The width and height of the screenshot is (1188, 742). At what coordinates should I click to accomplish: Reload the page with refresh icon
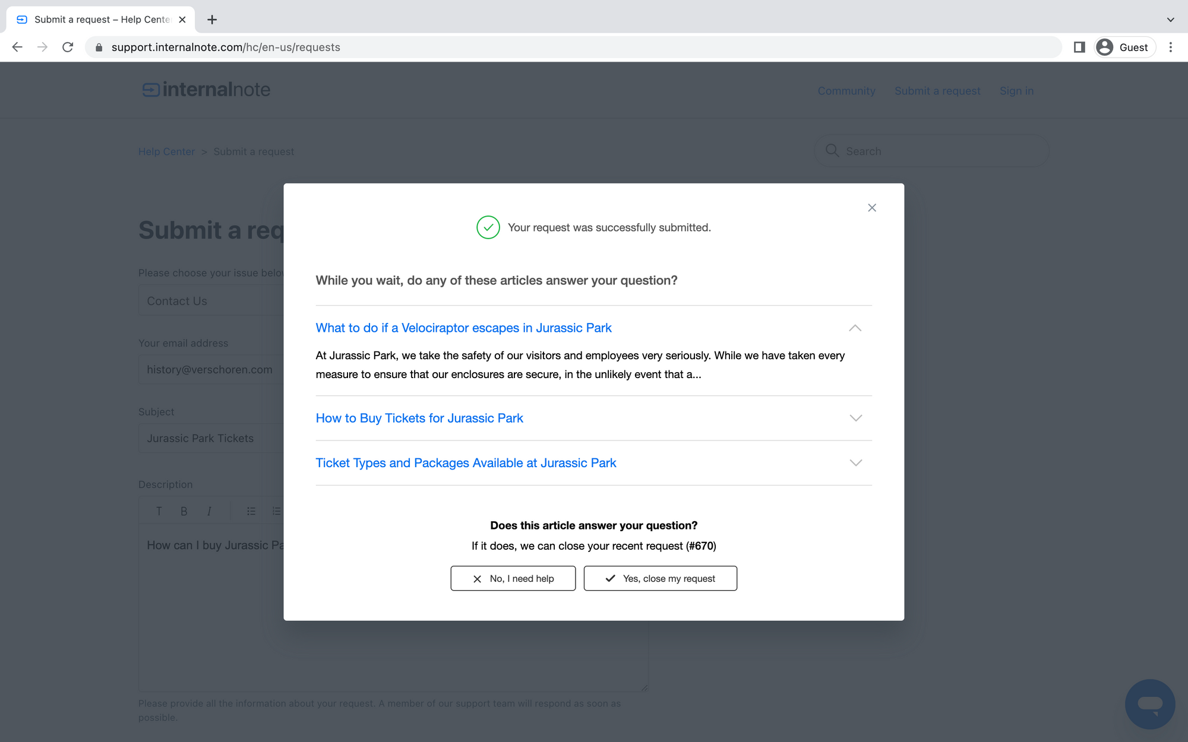pyautogui.click(x=68, y=47)
